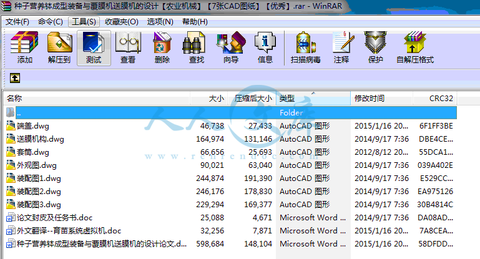
Task: Select the file name 装配图2.dwg
Action: tap(39, 192)
